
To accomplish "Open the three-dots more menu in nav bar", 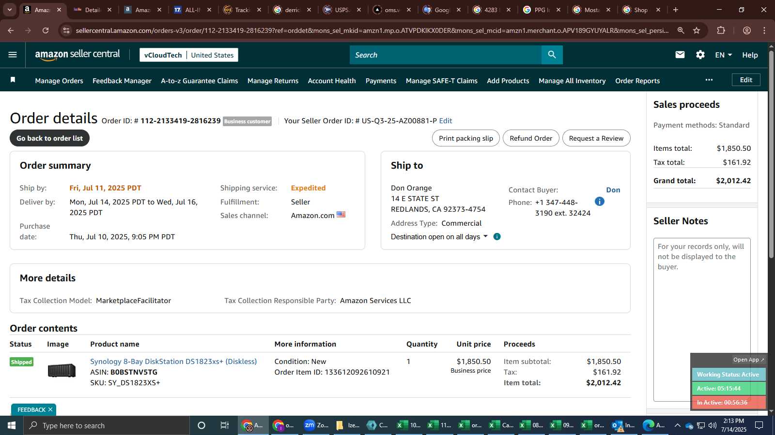I will click(709, 80).
